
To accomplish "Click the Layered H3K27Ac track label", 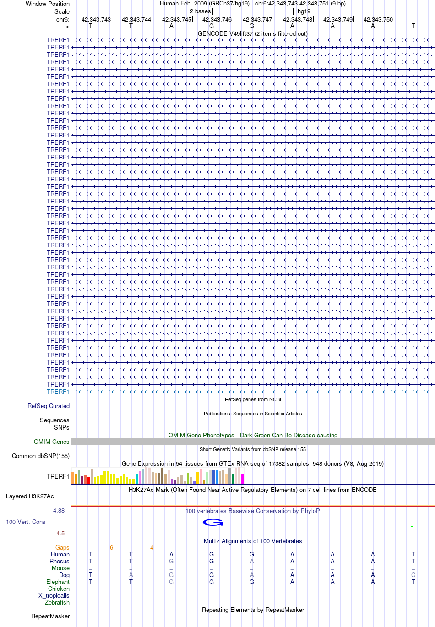I will (x=30, y=496).
